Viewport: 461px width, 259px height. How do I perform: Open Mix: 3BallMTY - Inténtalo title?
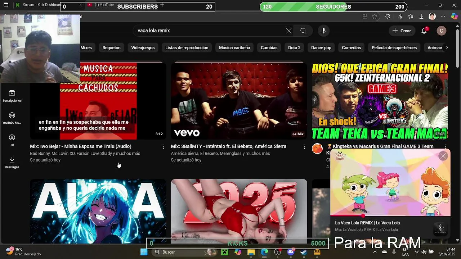pyautogui.click(x=229, y=146)
